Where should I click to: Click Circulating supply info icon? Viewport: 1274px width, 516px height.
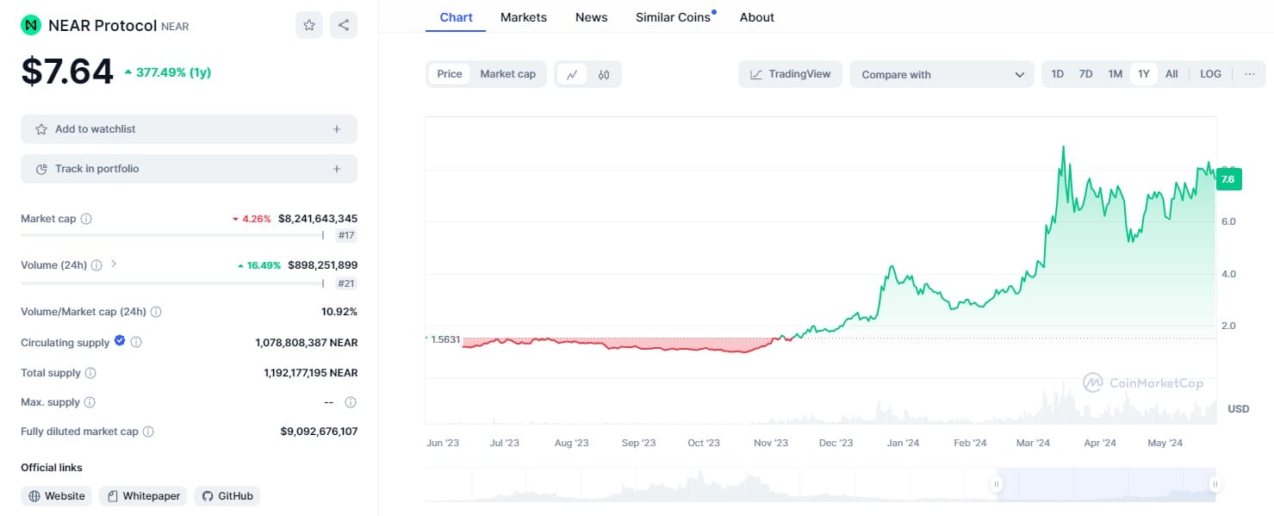[136, 342]
